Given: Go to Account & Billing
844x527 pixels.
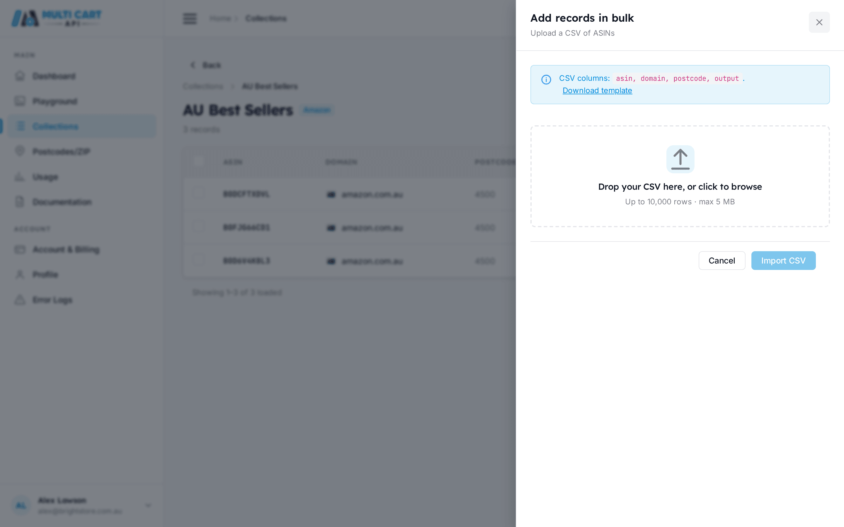Looking at the screenshot, I should tap(81, 249).
